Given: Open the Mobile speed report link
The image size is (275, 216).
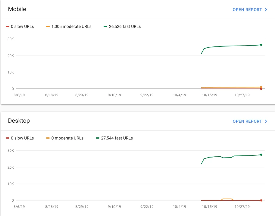Looking at the screenshot, I should tap(247, 10).
